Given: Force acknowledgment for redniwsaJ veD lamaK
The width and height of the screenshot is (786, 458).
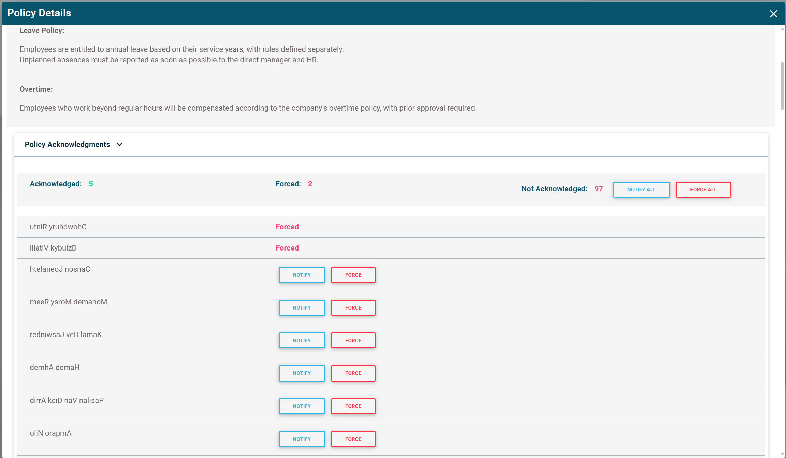Looking at the screenshot, I should coord(353,340).
